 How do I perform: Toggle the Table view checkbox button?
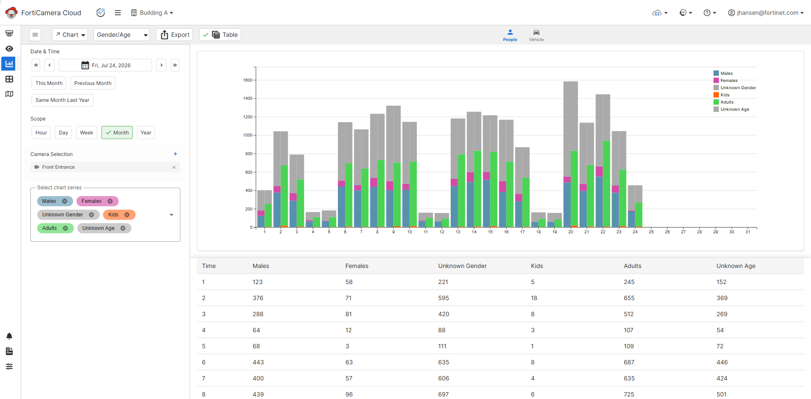pos(220,35)
